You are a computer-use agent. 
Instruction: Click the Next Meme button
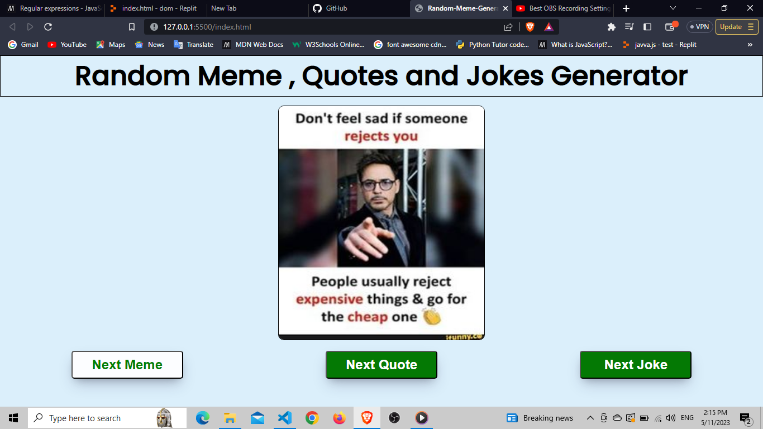coord(127,365)
